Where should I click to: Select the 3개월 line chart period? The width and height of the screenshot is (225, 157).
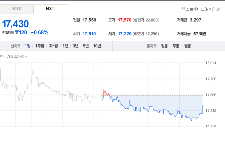pos(53,46)
